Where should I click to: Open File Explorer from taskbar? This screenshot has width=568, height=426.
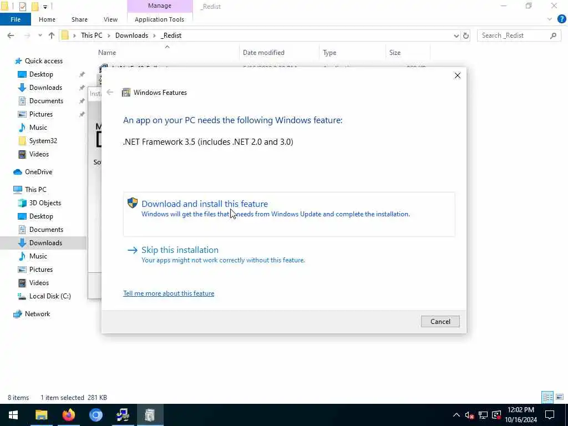(x=41, y=415)
